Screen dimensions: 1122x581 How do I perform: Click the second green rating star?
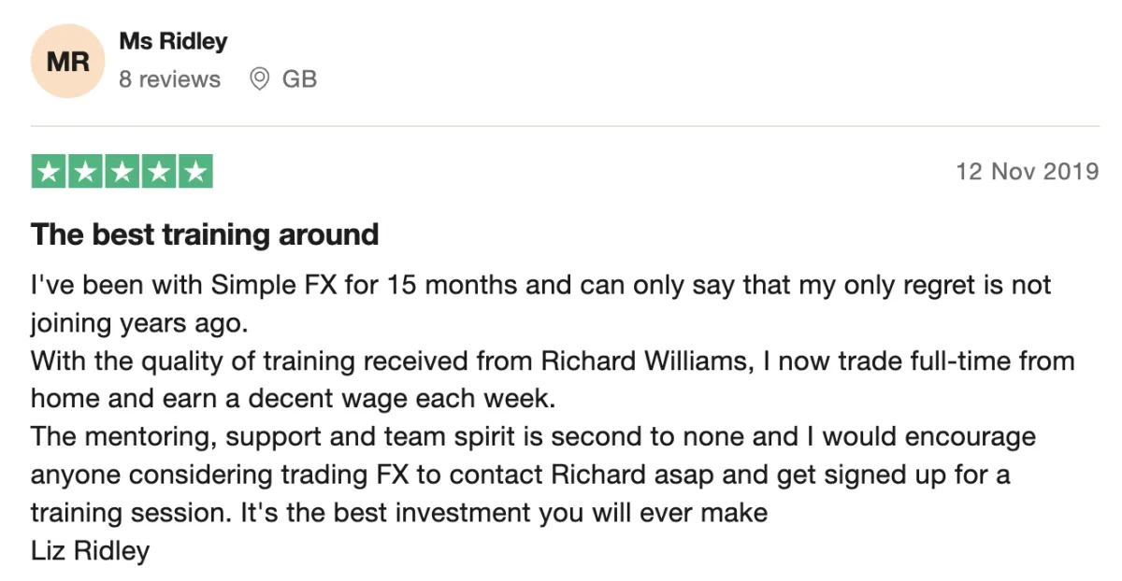[86, 172]
